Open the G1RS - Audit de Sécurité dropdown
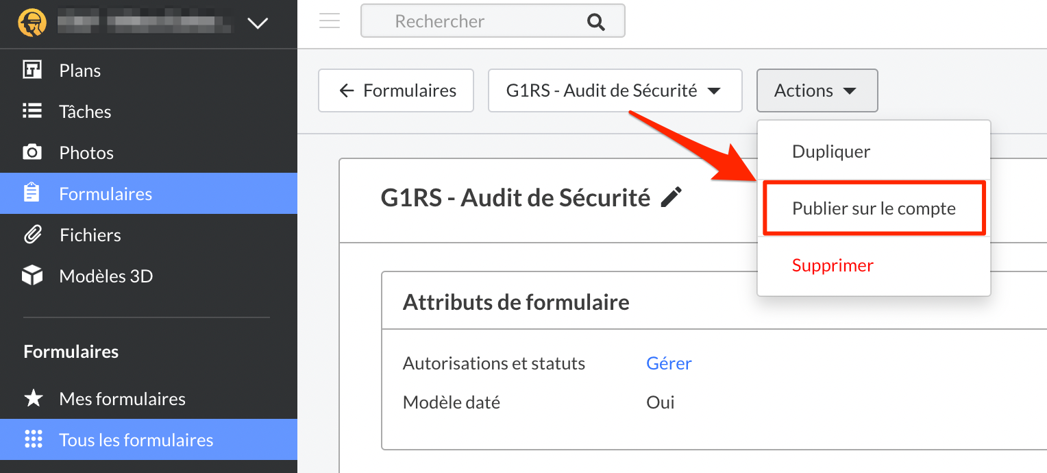The height and width of the screenshot is (473, 1047). click(615, 90)
